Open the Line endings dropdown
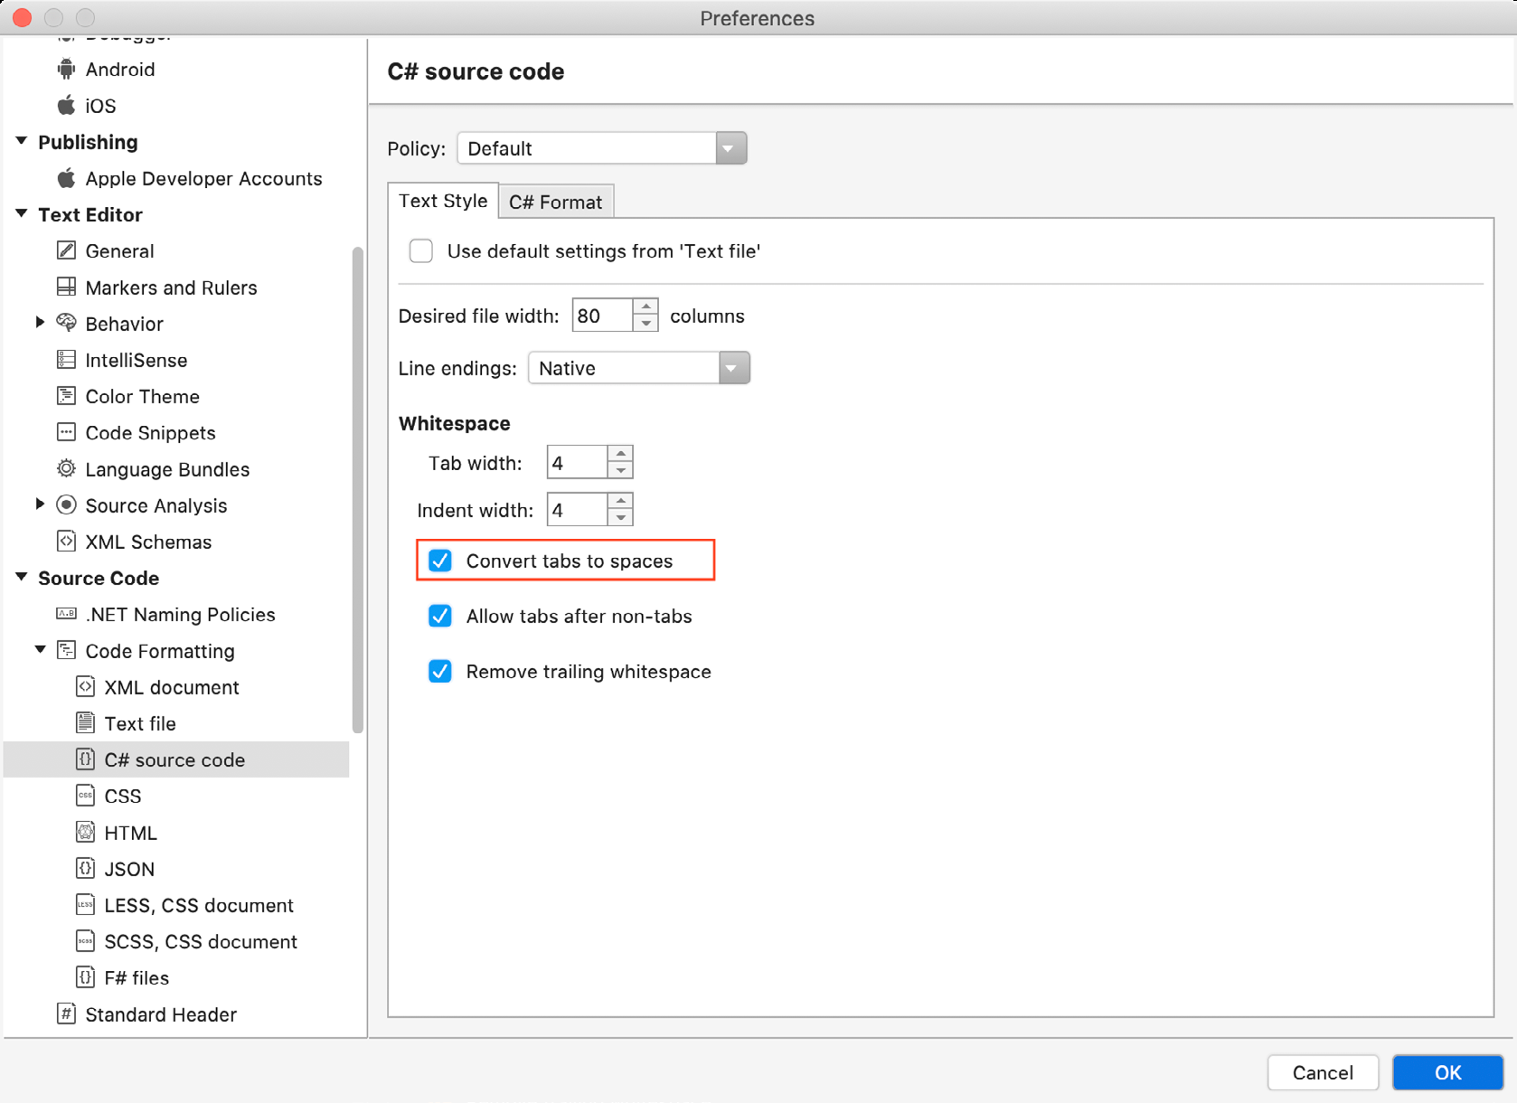1517x1103 pixels. (639, 368)
